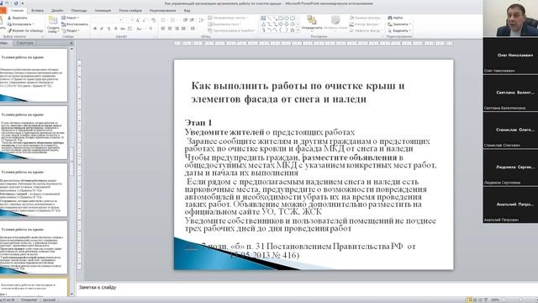Open Arrange (Упорядочить) menu
This screenshot has height=303, width=538.
[x=312, y=23]
